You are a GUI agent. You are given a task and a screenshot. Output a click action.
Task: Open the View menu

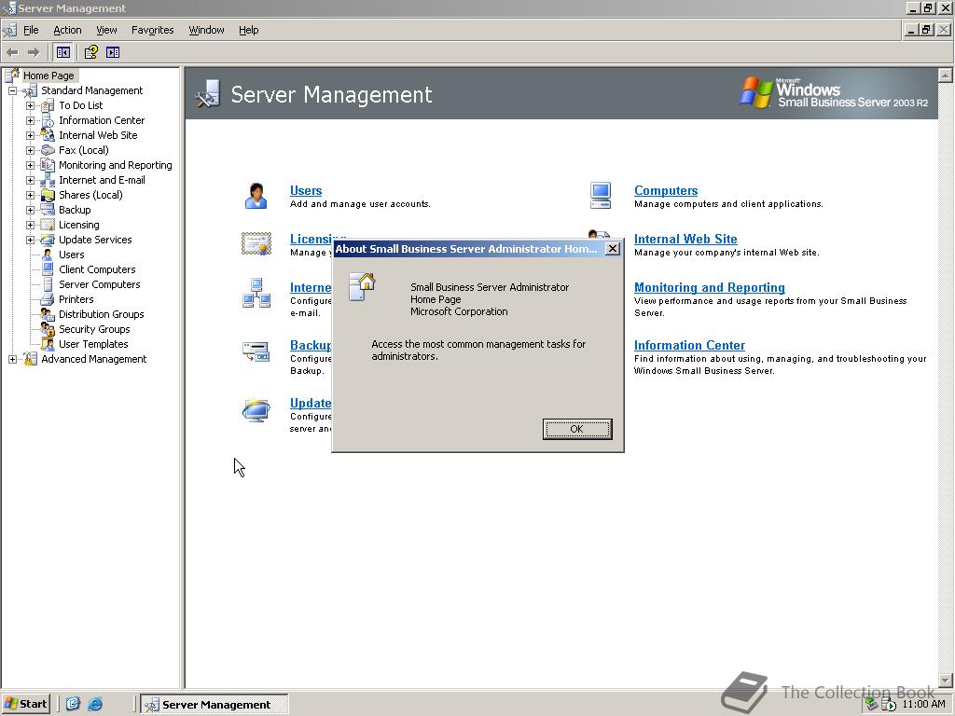(x=106, y=30)
